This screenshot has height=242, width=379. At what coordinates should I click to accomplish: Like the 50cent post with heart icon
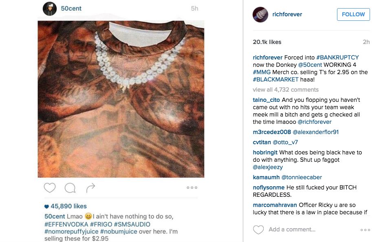point(50,187)
